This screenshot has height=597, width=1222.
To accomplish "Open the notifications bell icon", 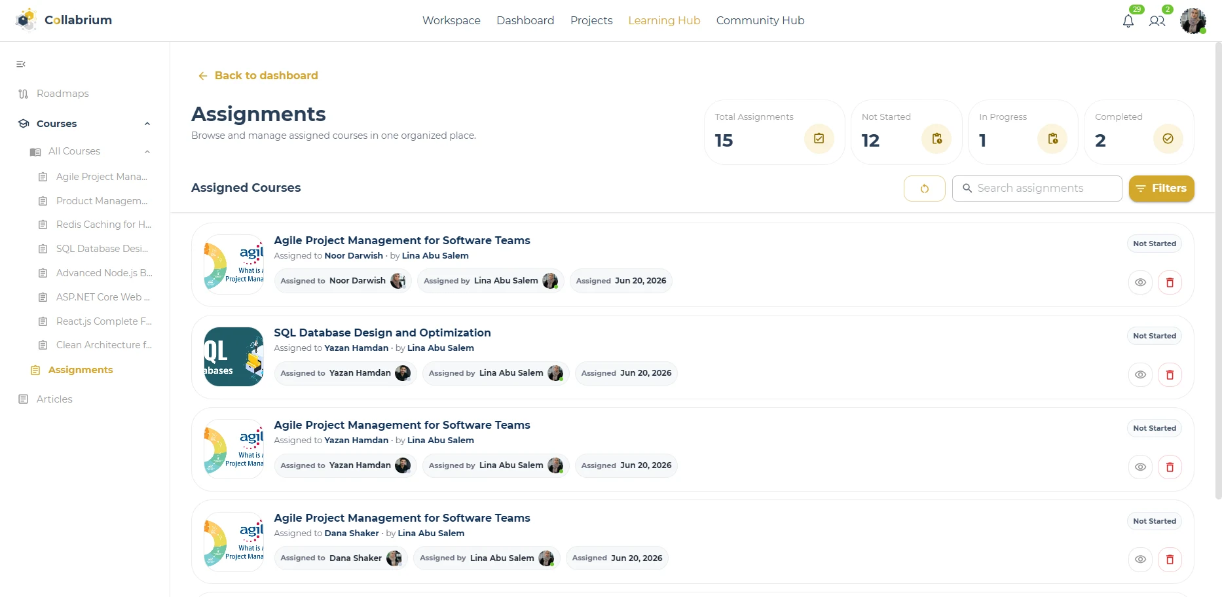I will coord(1128,21).
